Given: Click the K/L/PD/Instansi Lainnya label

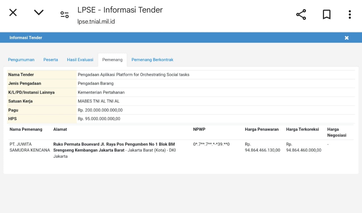Looking at the screenshot, I should 31,92.
